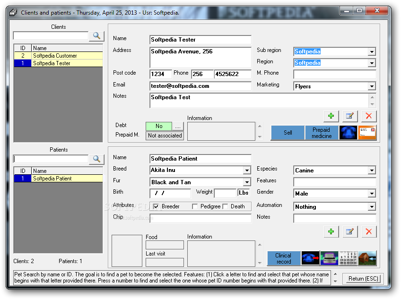Screen dimensions: 401x299
Task: Open the Sub region dropdown
Action: 372,51
